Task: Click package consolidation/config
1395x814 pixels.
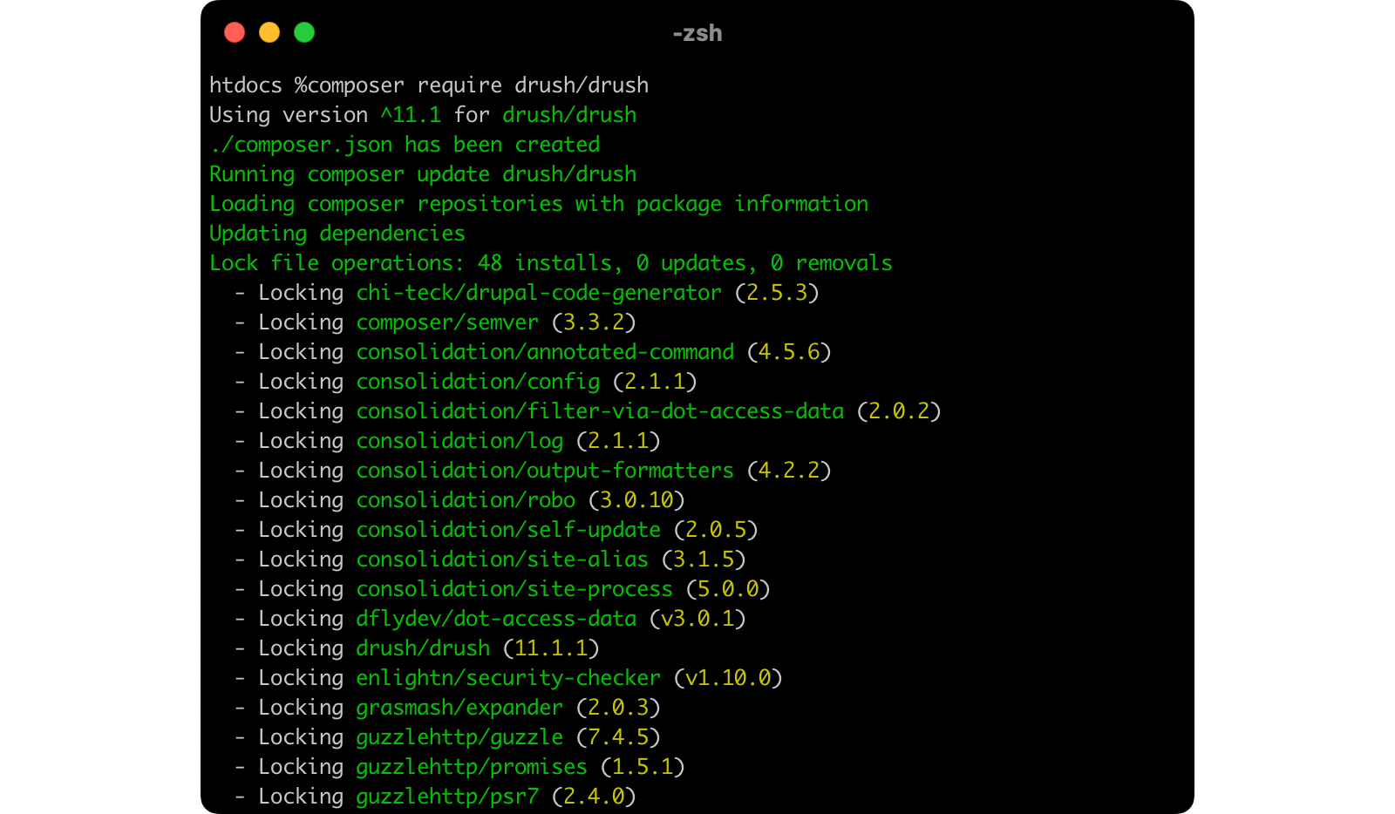Action: [478, 382]
